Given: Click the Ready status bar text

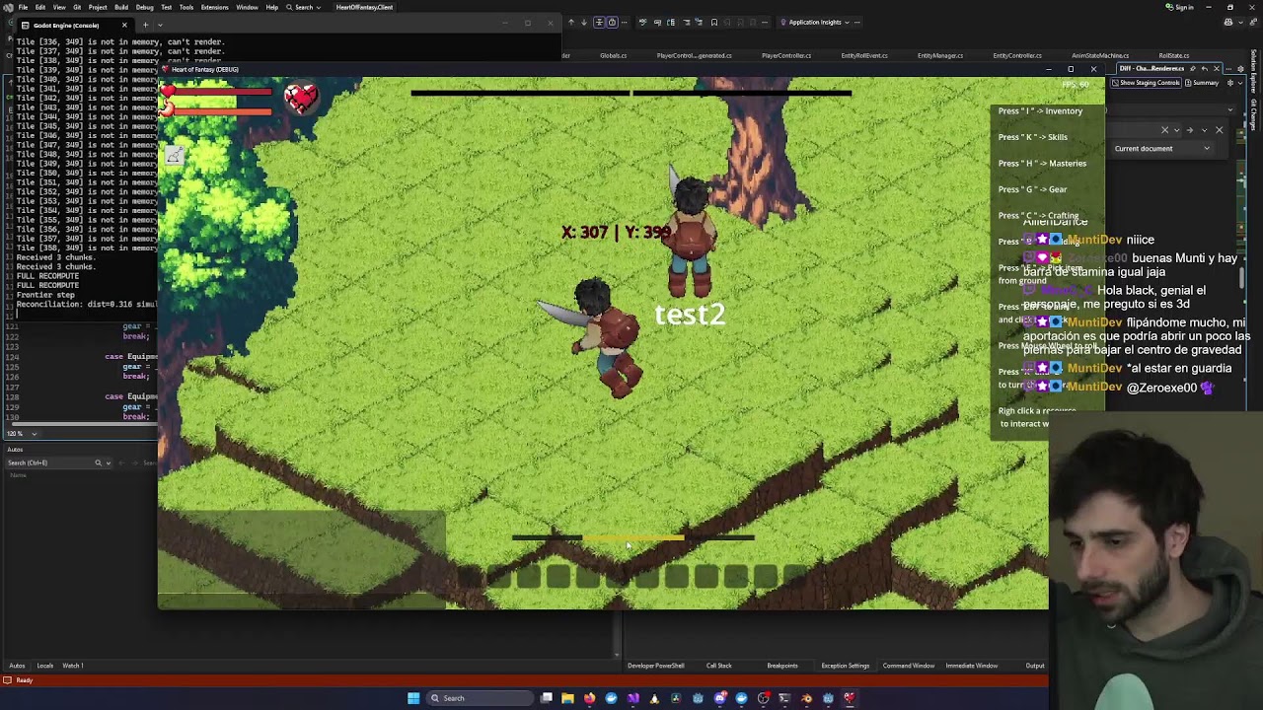Looking at the screenshot, I should click(24, 680).
